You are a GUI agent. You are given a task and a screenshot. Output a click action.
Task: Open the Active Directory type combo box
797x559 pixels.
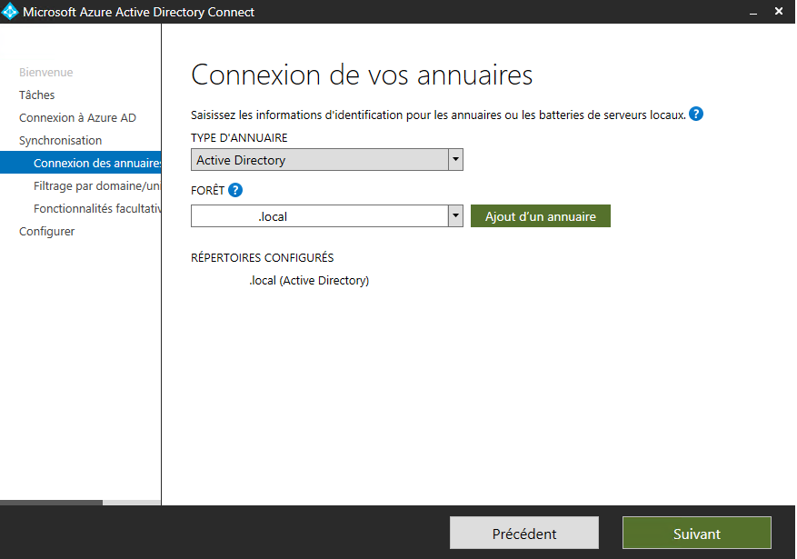click(x=327, y=160)
